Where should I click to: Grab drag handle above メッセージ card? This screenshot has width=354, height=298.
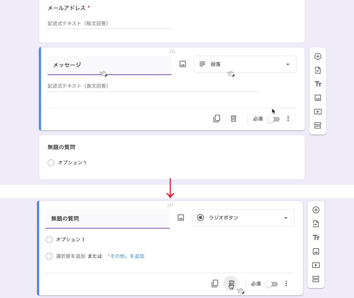click(172, 52)
